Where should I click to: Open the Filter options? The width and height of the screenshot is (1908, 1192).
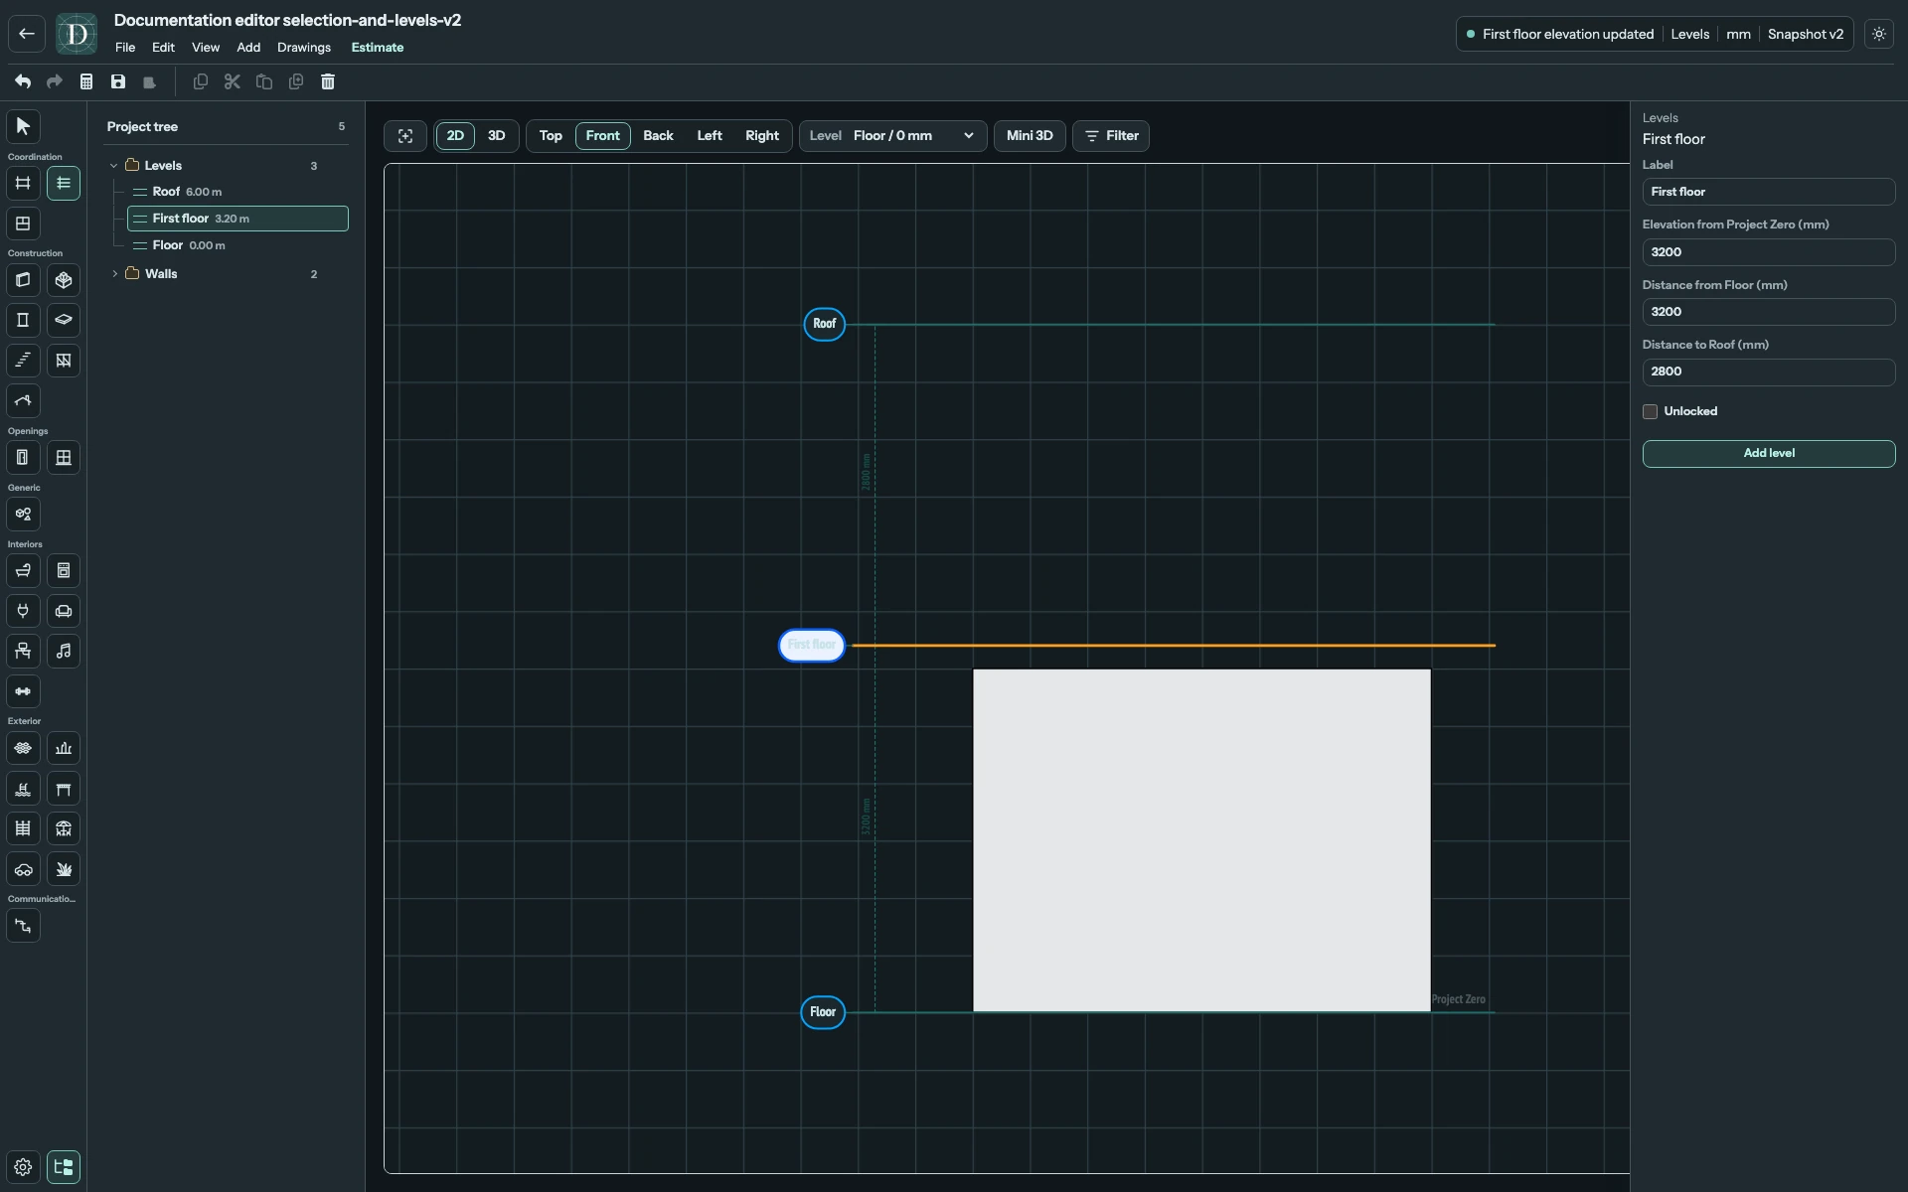tap(1111, 136)
